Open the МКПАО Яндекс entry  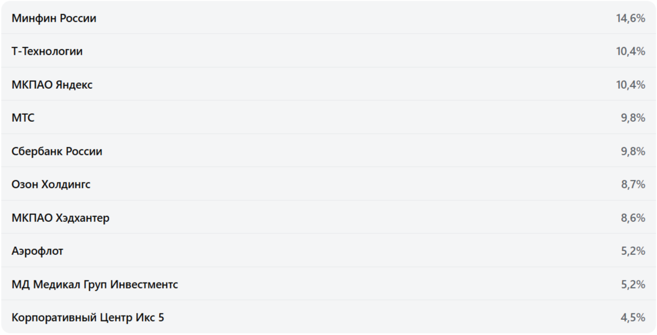point(52,85)
